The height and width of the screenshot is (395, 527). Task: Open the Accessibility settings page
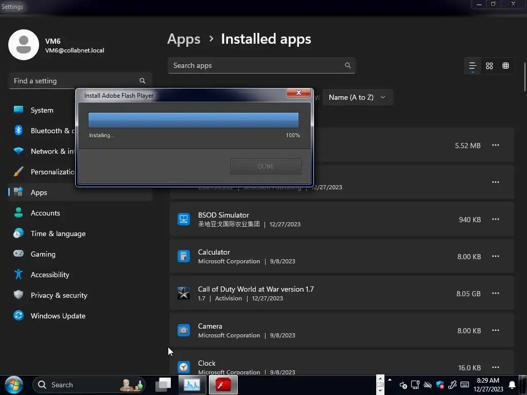pos(80,275)
